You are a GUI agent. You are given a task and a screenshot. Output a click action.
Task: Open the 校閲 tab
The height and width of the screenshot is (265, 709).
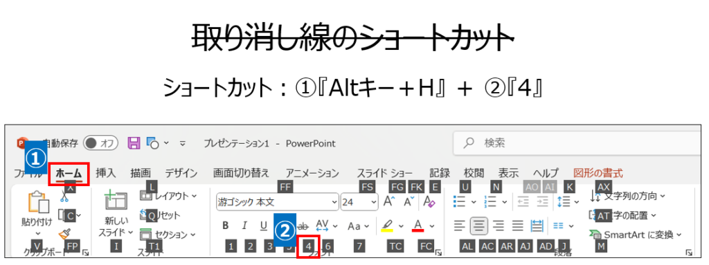pos(474,173)
